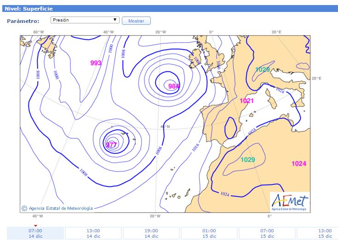Select the 07:00 14 dic time slot
Image resolution: width=338 pixels, height=241 pixels.
click(35, 233)
